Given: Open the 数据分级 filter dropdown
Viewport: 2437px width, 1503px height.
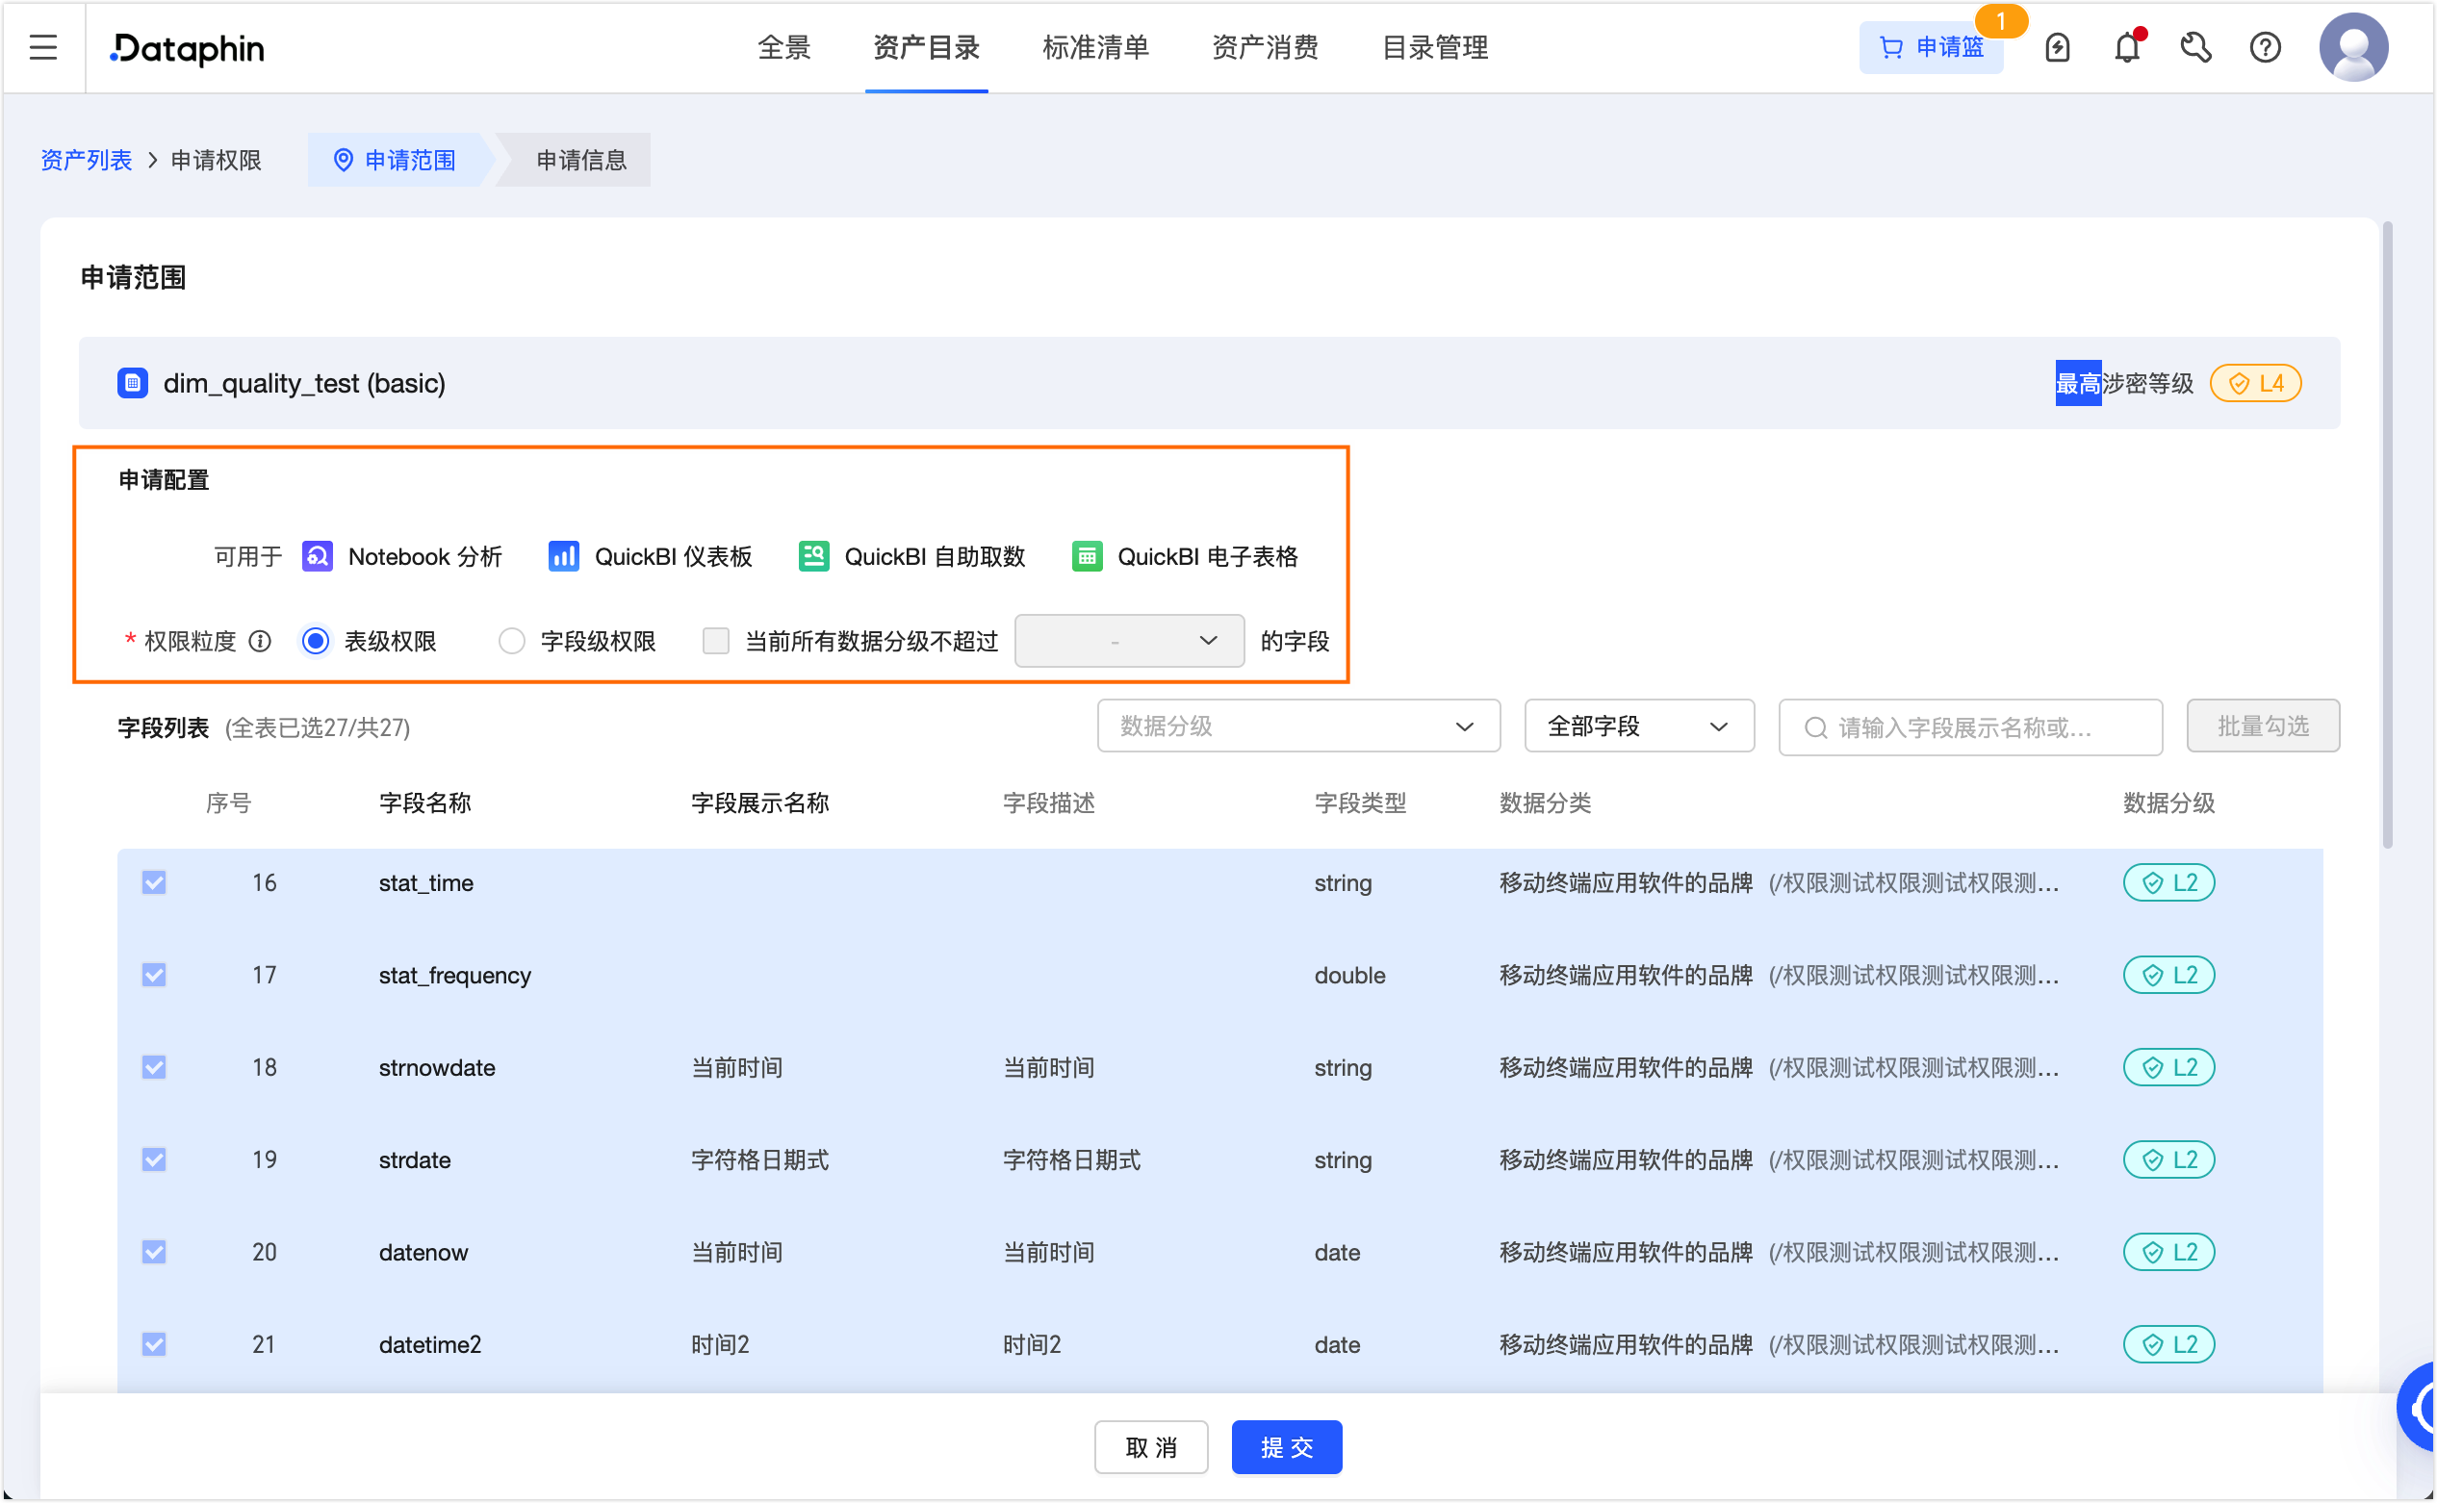Looking at the screenshot, I should 1297,726.
